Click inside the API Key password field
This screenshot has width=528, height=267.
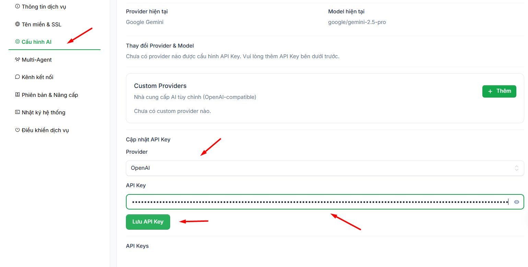(x=319, y=202)
